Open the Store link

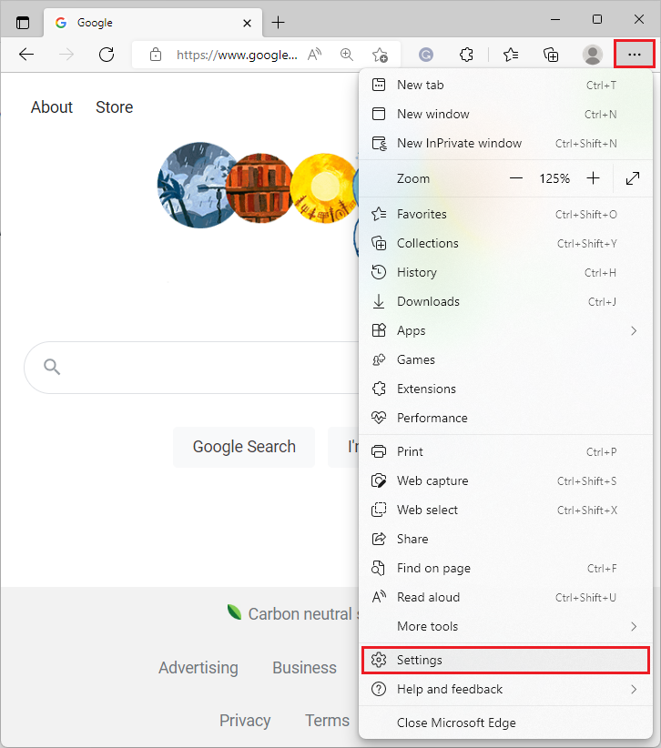[x=114, y=107]
